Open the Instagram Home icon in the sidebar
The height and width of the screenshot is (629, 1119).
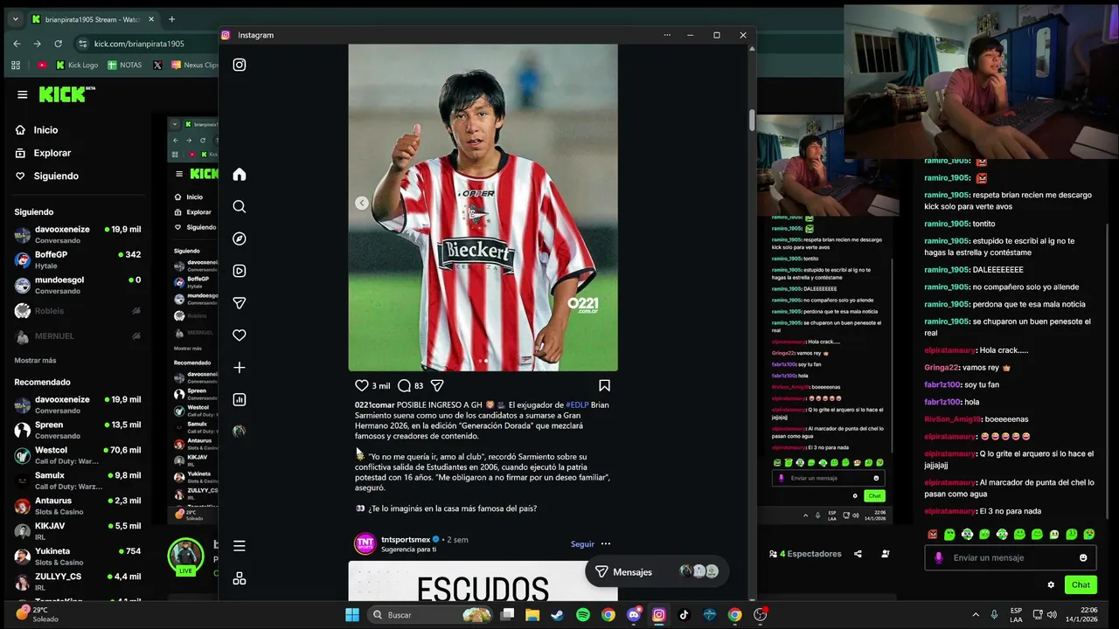tap(239, 174)
